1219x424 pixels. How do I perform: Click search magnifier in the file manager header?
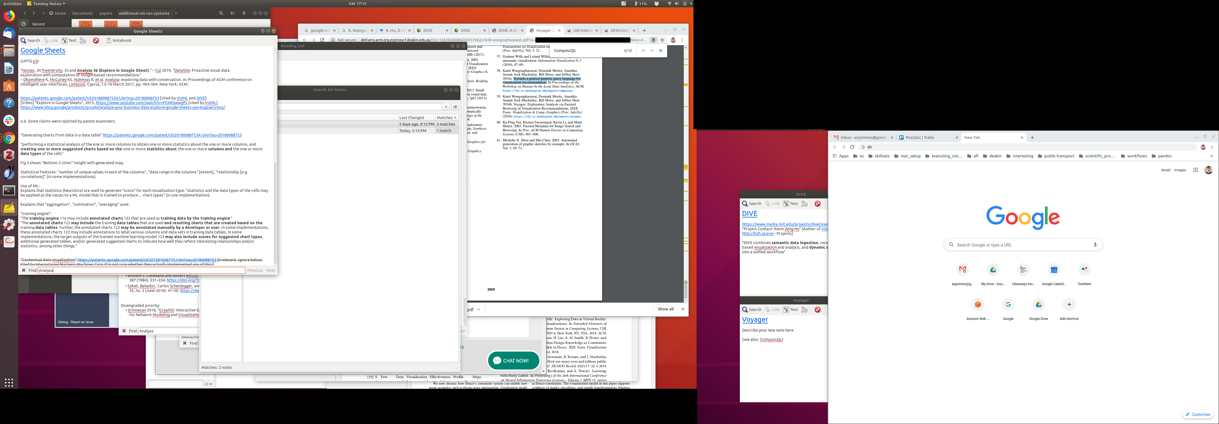click(221, 13)
